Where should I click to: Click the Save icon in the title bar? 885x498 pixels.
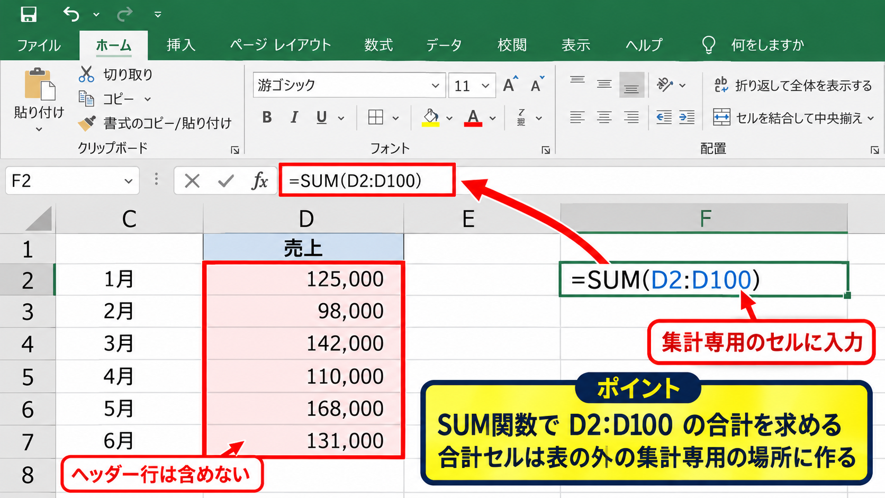(29, 14)
